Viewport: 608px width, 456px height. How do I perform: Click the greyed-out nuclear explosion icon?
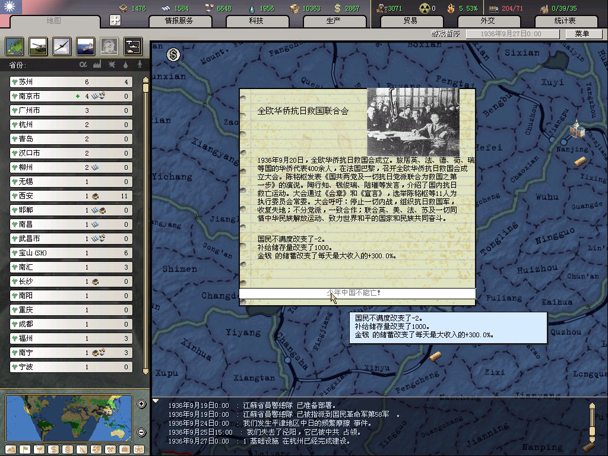(109, 46)
